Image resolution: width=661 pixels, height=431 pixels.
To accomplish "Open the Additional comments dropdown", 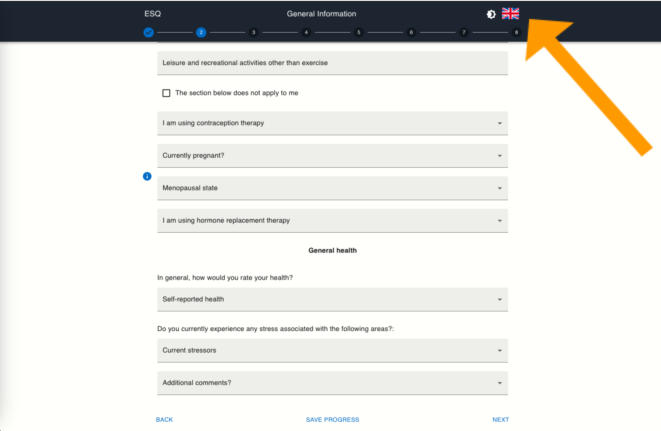I will click(332, 383).
